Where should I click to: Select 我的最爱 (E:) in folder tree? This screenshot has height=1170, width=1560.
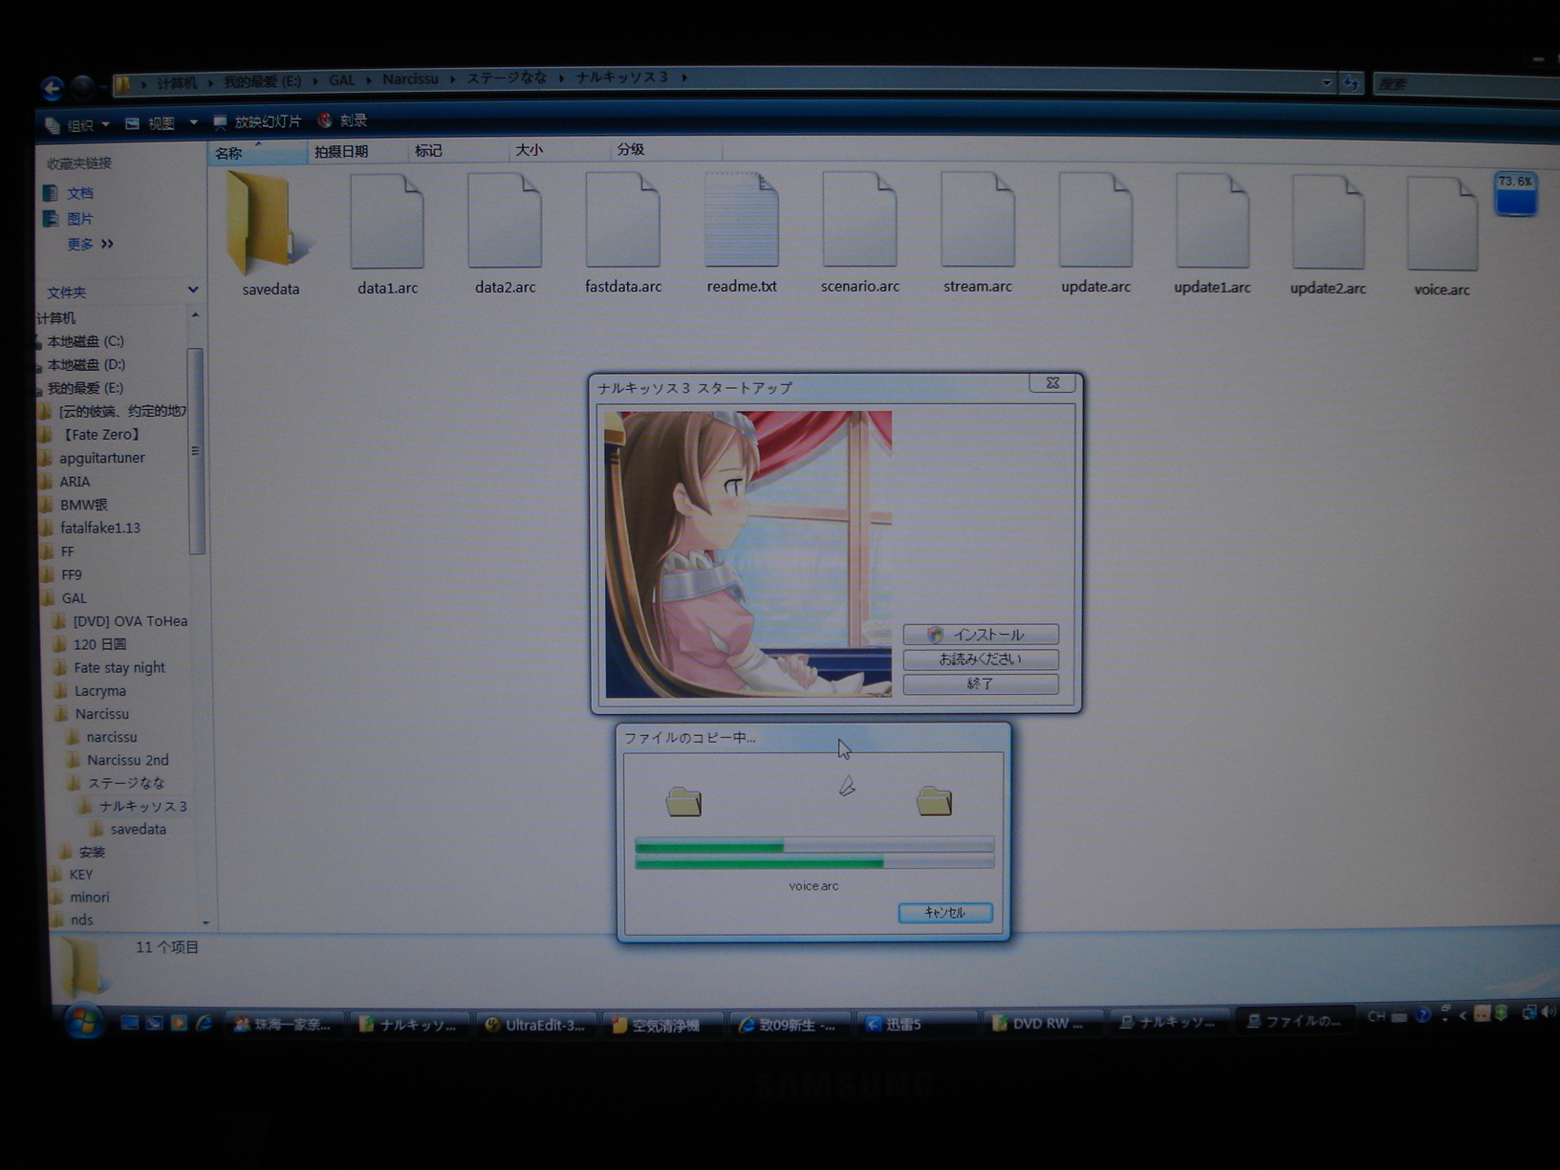[x=85, y=388]
